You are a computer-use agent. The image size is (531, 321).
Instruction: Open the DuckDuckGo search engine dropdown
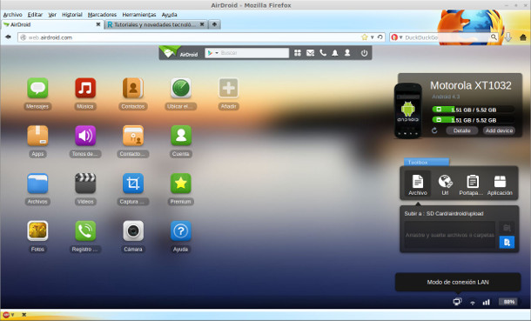click(397, 37)
